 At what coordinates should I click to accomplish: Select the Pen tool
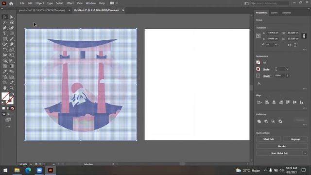pyautogui.click(x=5, y=28)
